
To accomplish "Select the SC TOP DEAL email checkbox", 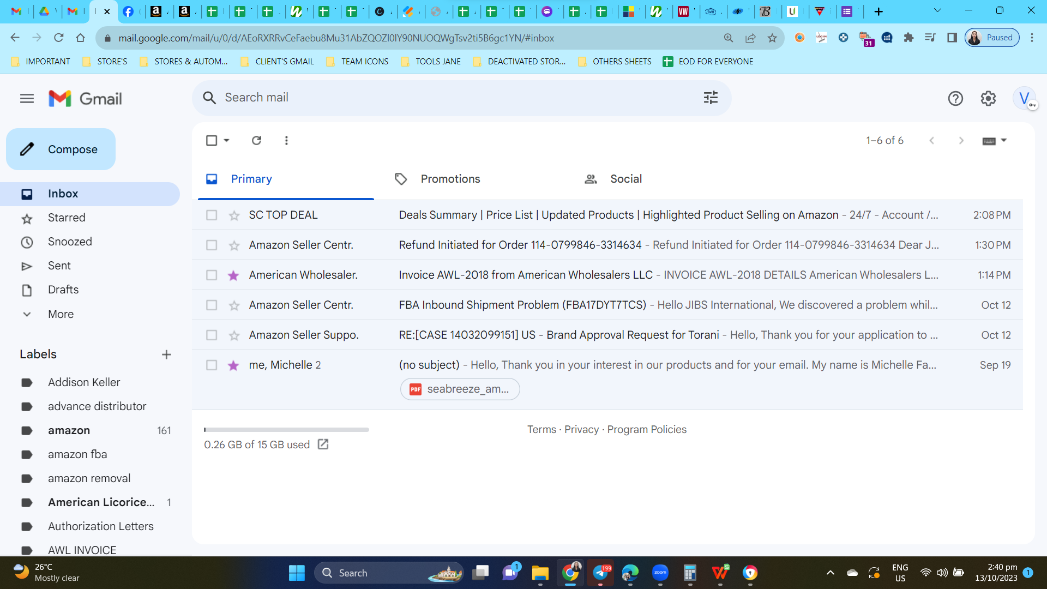I will 212,215.
